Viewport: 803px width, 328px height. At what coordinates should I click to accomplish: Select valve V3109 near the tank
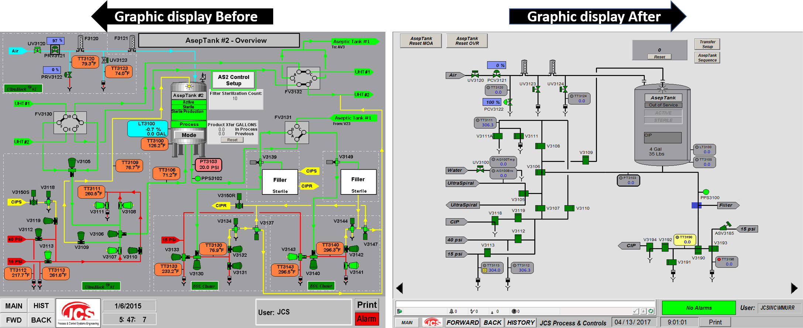586,160
